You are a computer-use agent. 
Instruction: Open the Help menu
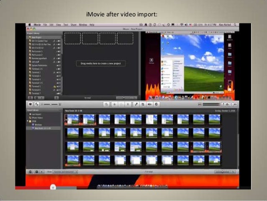92,25
